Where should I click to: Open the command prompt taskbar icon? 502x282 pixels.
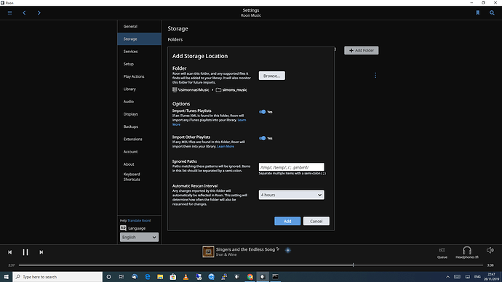(x=275, y=277)
